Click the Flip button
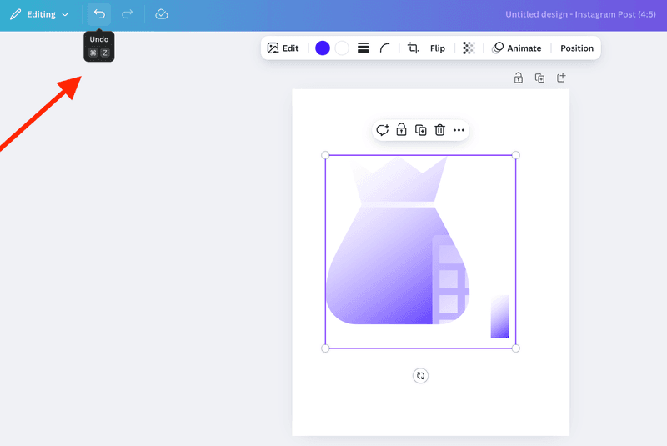Viewport: 667px width, 446px height. pyautogui.click(x=437, y=48)
